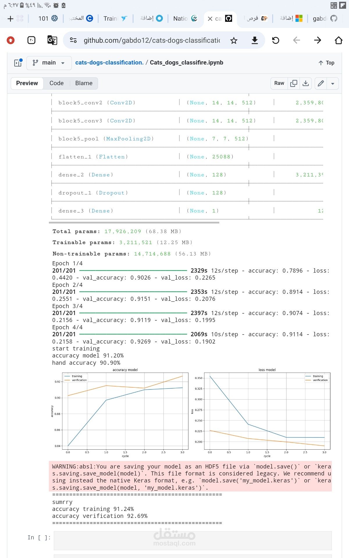The width and height of the screenshot is (349, 558).
Task: Jump to Top of file
Action: [x=326, y=63]
